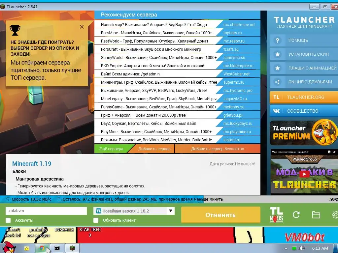Open the settings gear icon

click(x=335, y=215)
